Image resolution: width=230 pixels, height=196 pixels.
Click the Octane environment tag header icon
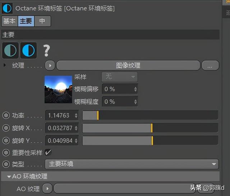[x=7, y=8]
